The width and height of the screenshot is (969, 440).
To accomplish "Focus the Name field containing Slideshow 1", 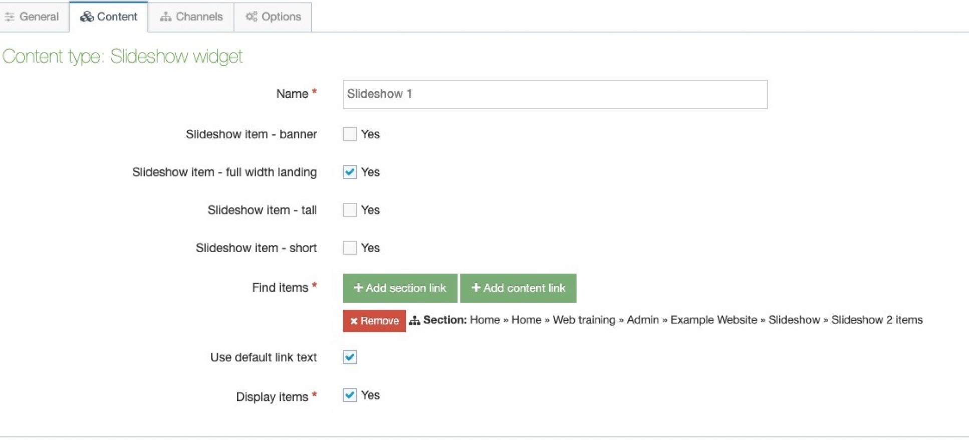I will pos(555,94).
